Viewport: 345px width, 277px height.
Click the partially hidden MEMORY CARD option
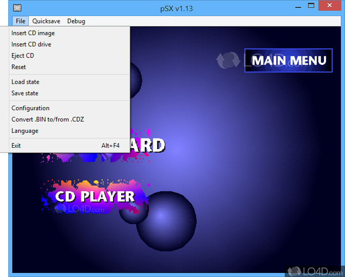[148, 145]
